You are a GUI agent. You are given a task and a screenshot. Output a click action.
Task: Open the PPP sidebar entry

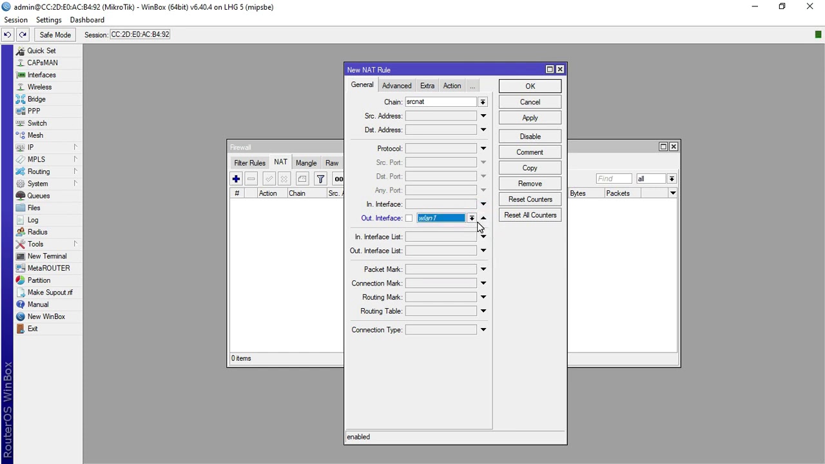tap(34, 111)
